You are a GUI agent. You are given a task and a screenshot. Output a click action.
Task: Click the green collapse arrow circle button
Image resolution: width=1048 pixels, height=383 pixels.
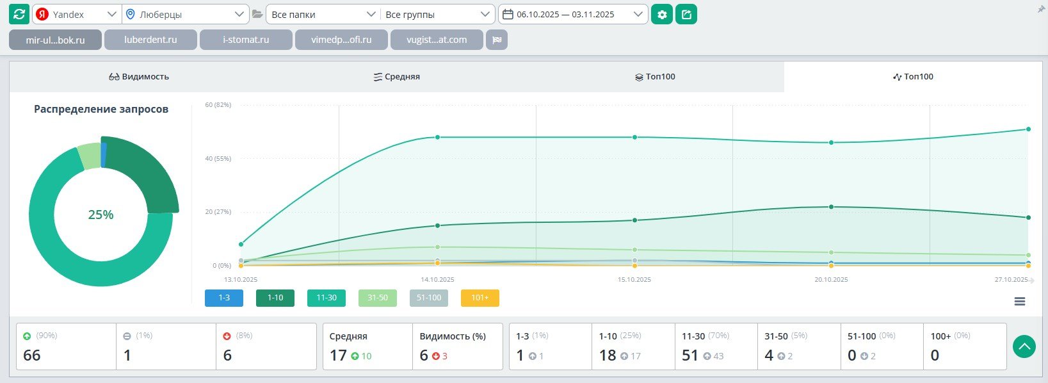(x=1024, y=346)
